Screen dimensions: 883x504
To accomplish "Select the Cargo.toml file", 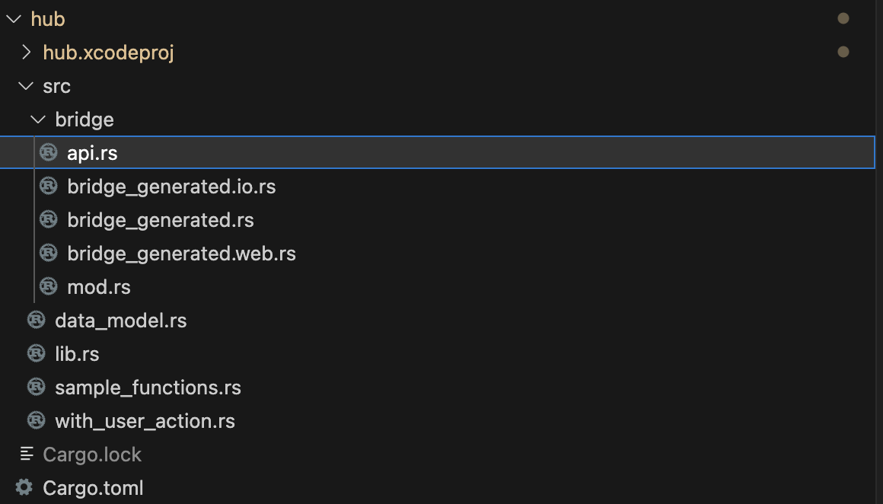I will click(x=91, y=487).
